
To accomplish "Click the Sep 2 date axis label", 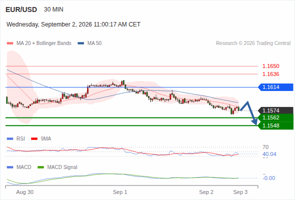I will pyautogui.click(x=206, y=192).
